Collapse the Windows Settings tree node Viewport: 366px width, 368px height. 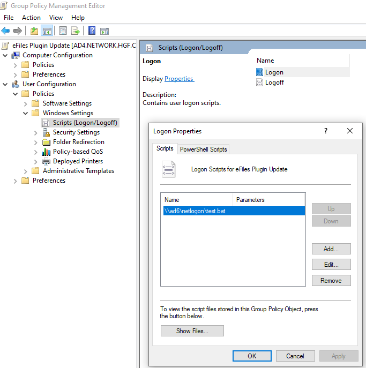(x=26, y=113)
